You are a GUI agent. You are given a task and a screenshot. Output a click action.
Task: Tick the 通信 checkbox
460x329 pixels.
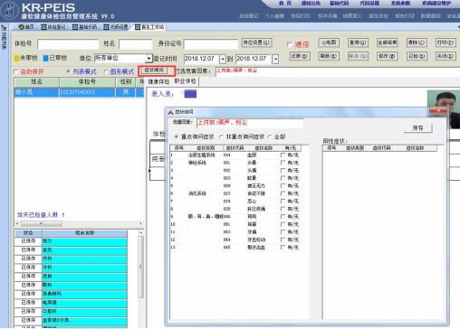(x=290, y=44)
